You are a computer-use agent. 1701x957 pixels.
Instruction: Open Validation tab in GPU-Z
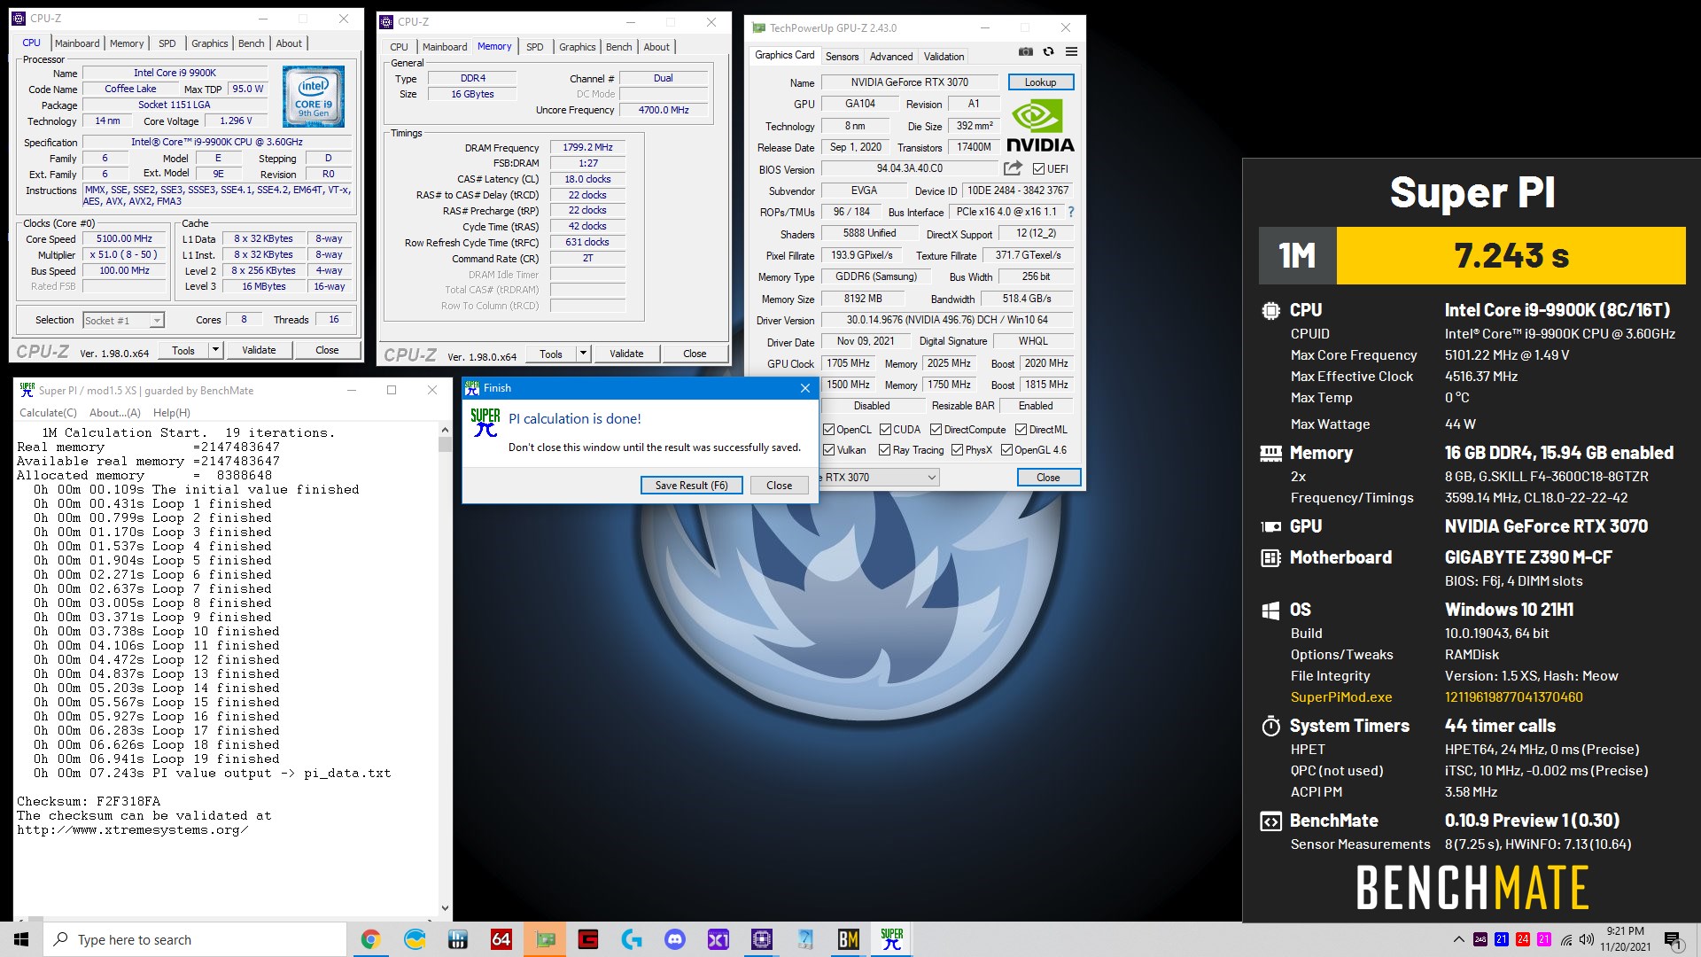(944, 57)
